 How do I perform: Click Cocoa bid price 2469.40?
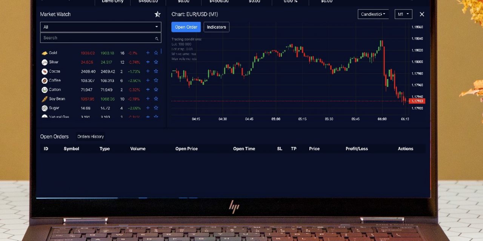coord(88,71)
